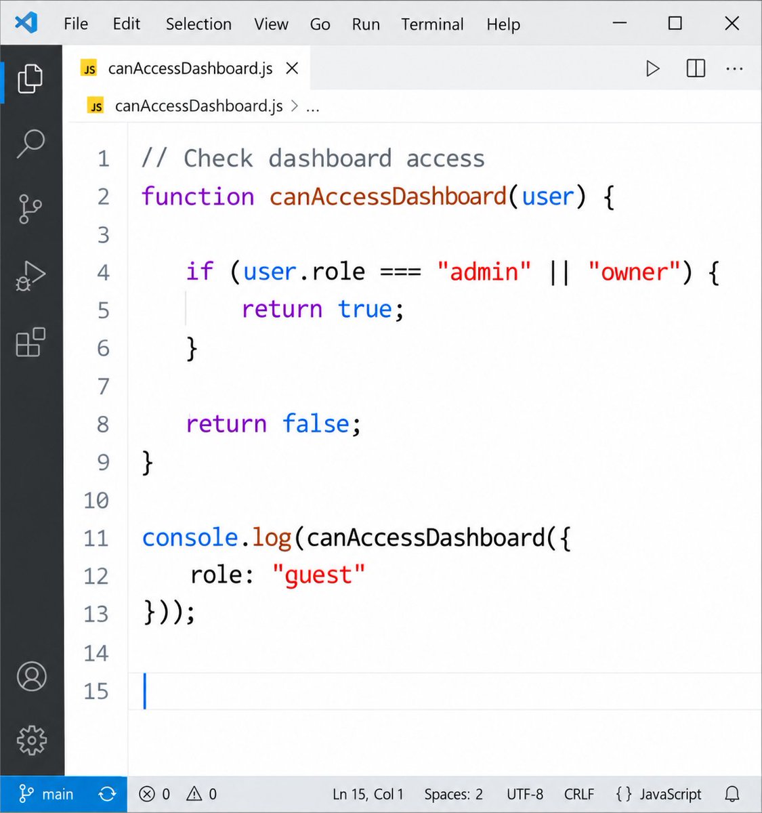The image size is (762, 813).
Task: Click line number 11 in gutter
Action: pyautogui.click(x=96, y=539)
